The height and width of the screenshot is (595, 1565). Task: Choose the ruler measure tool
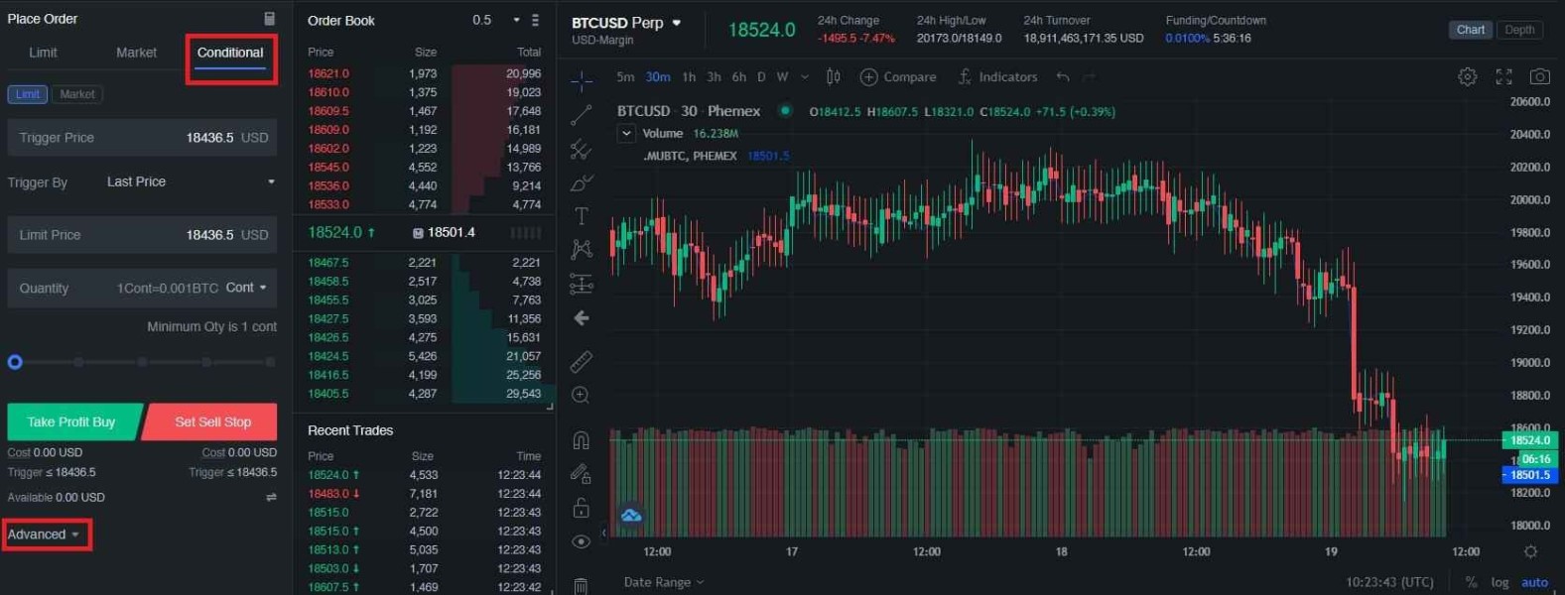click(x=582, y=362)
